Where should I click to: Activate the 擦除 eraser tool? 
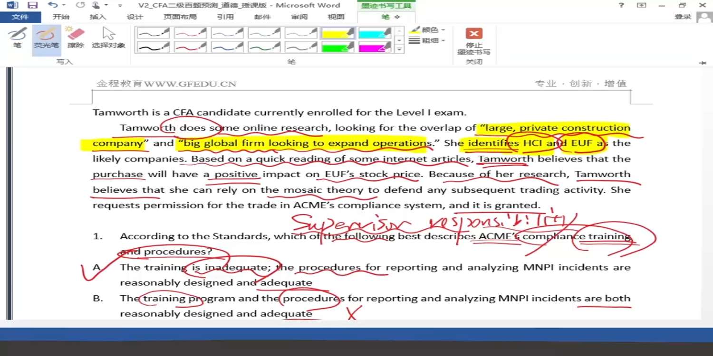[x=75, y=38]
